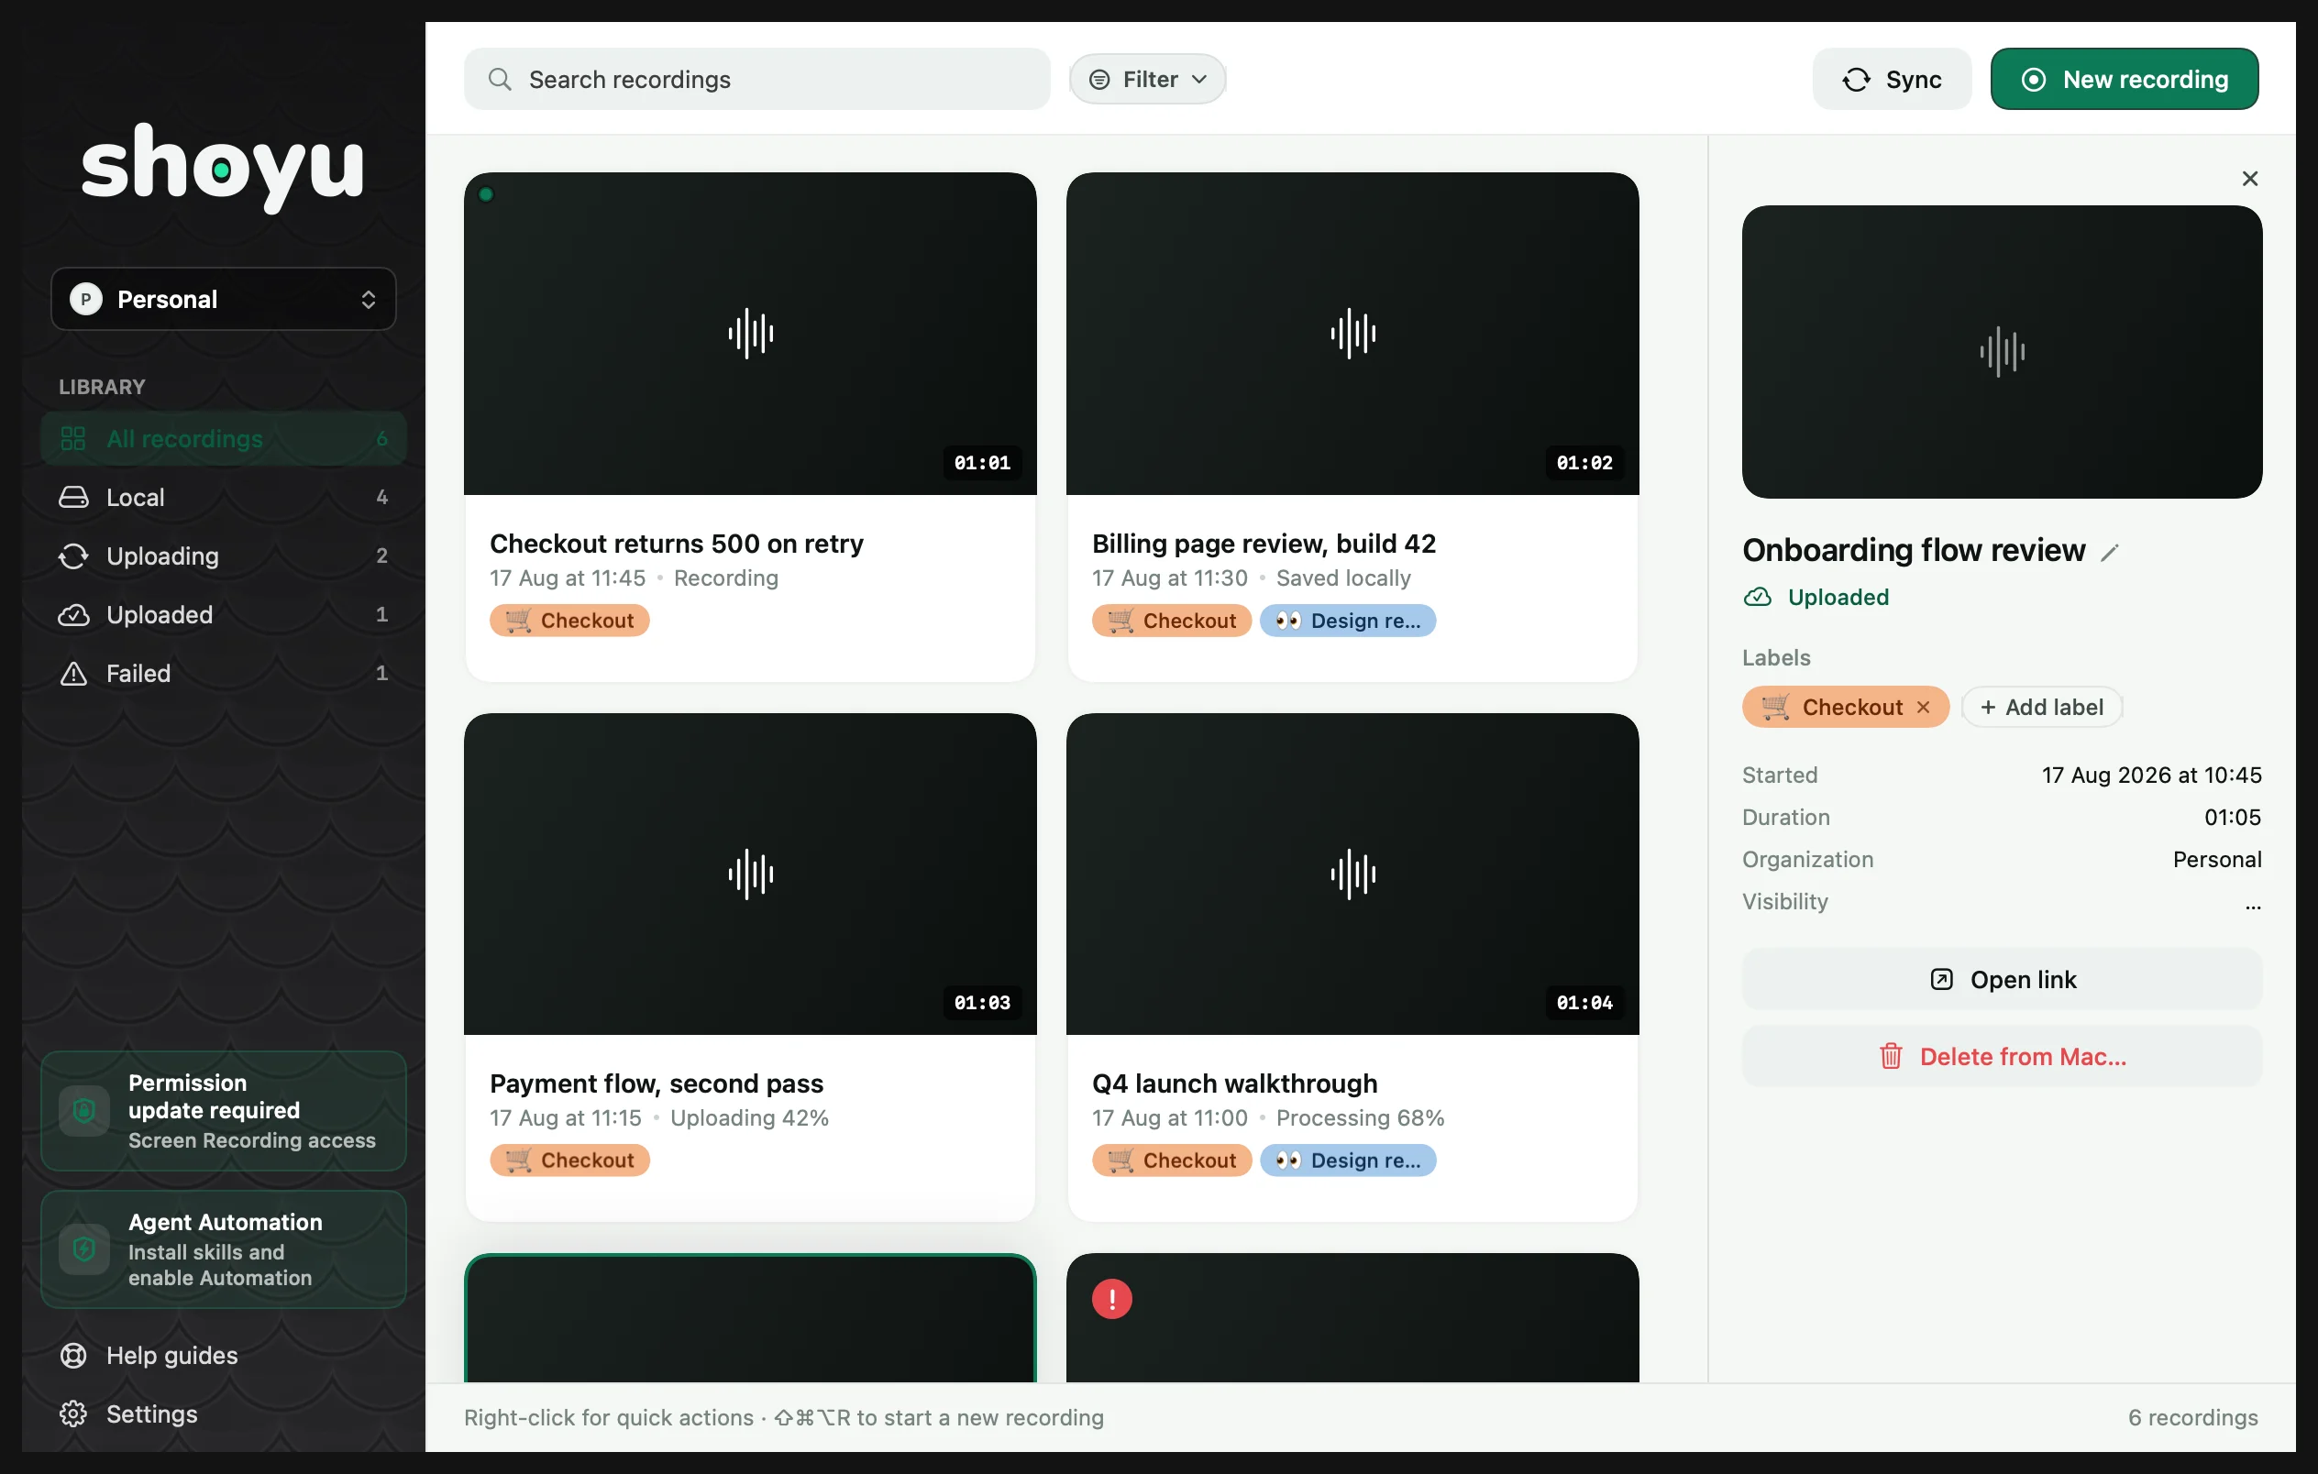Open Checkout returns 500 on retry thumbnail

point(750,334)
